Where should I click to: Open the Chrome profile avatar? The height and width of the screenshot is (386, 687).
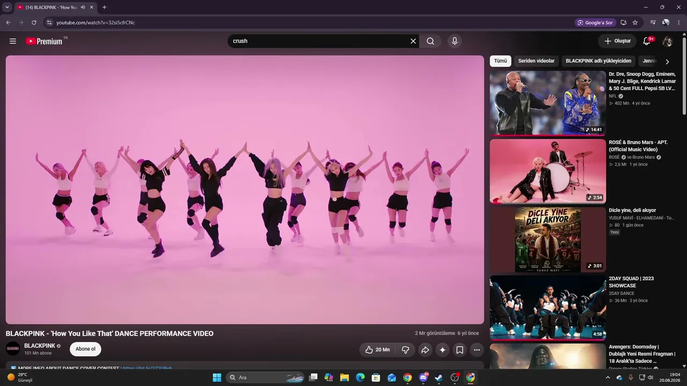(x=666, y=23)
